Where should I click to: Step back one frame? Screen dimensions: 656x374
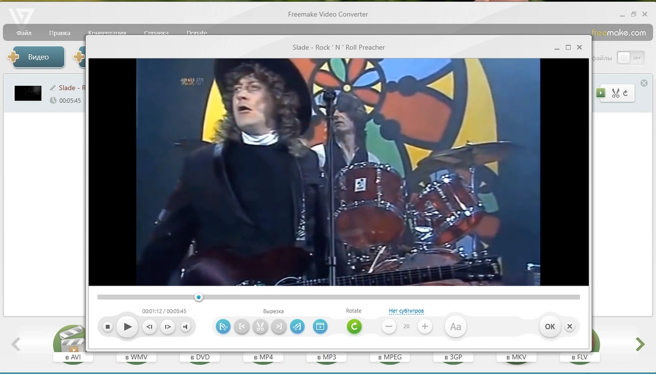click(149, 327)
